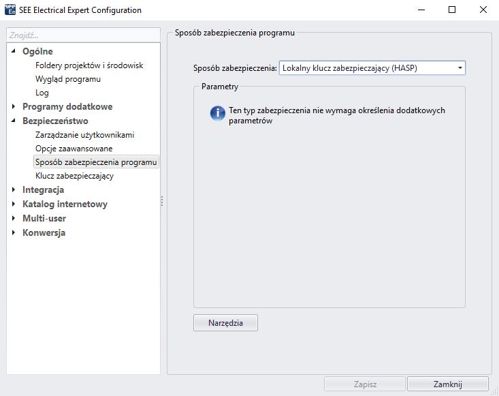
Task: Expand the Multi-user section
Action: point(14,218)
